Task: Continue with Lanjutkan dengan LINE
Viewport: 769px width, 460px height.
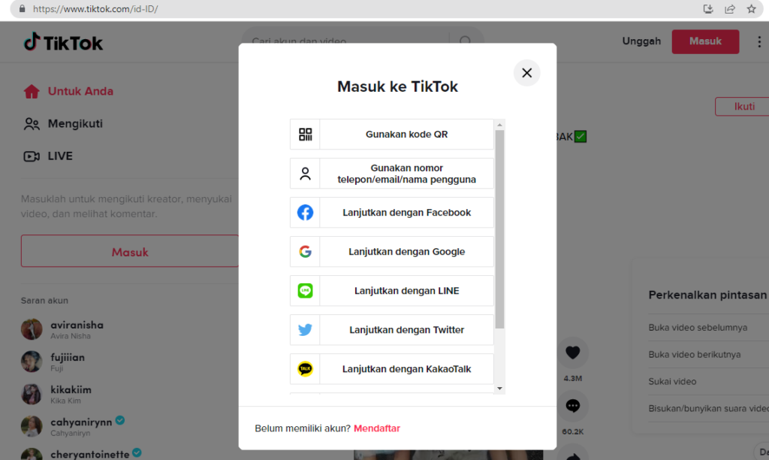Action: coord(392,291)
